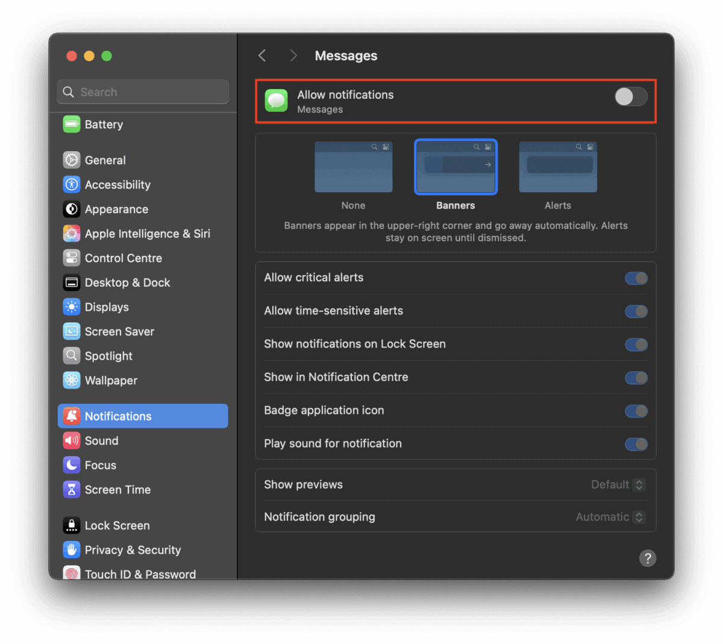This screenshot has width=723, height=644.
Task: Toggle Show in Notification Centre
Action: point(636,378)
